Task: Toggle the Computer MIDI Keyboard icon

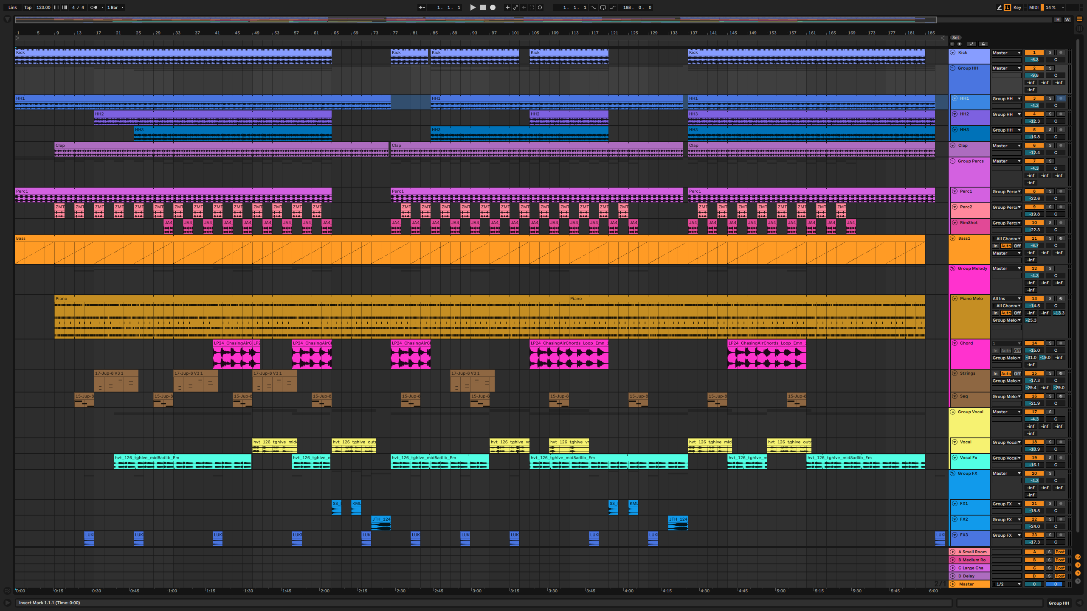Action: tap(1007, 7)
